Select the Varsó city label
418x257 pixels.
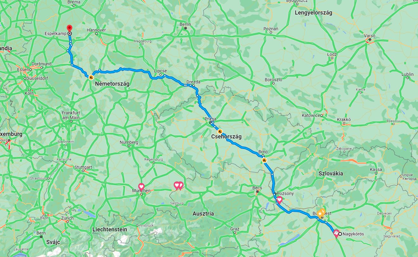[x=370, y=36]
